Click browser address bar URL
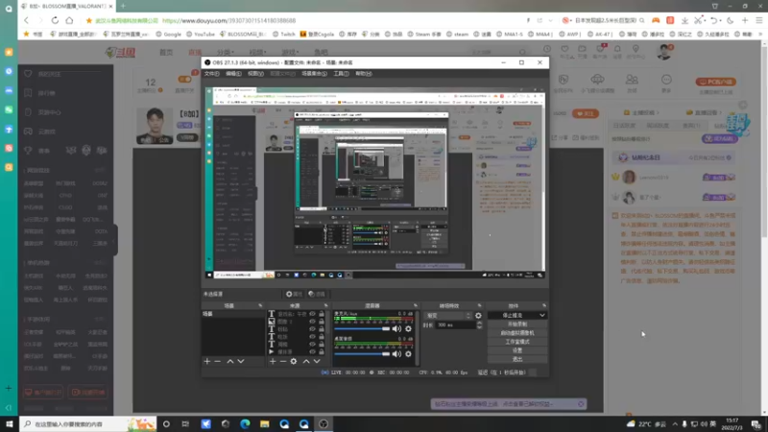This screenshot has height=432, width=768. [x=228, y=20]
